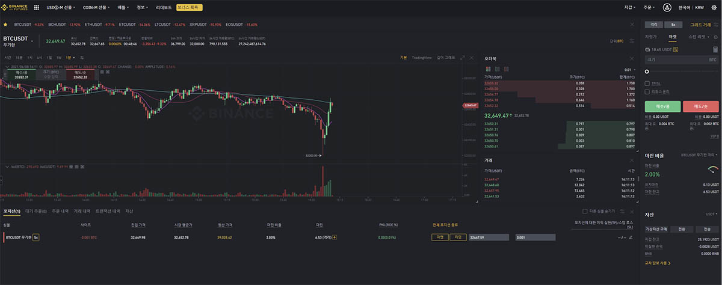Toggle hide other symbols checkbox

click(x=585, y=211)
